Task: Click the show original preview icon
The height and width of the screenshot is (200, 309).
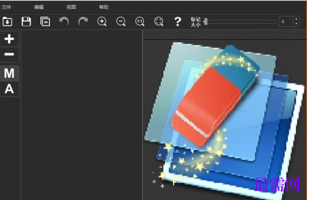Action: (x=45, y=22)
